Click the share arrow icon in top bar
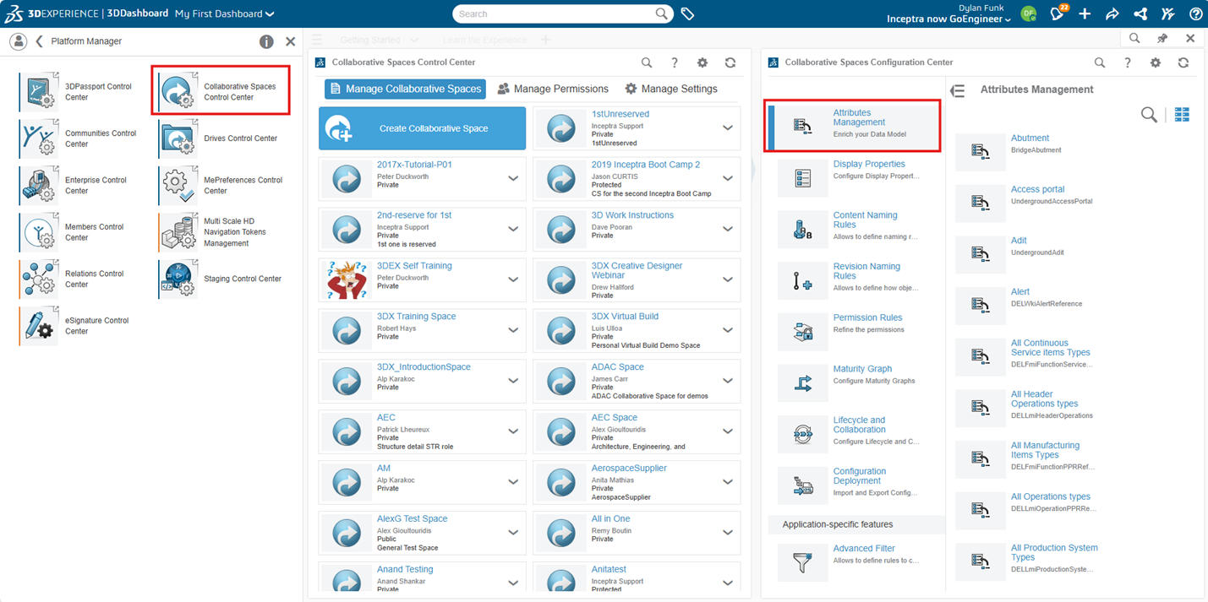The height and width of the screenshot is (602, 1208). (1112, 14)
